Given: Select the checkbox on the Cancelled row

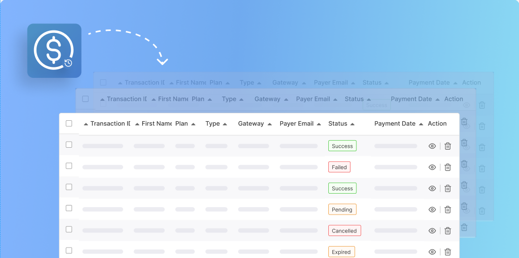Looking at the screenshot, I should click(69, 230).
